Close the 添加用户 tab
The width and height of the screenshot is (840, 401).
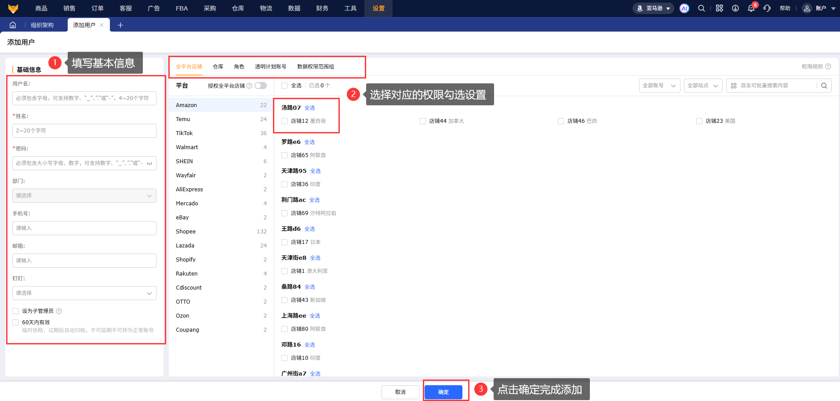[x=102, y=25]
